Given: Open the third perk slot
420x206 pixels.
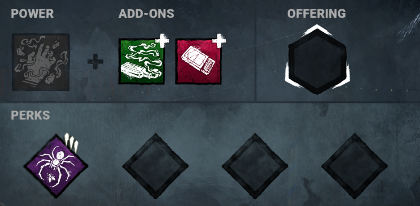Looking at the screenshot, I should (x=255, y=166).
